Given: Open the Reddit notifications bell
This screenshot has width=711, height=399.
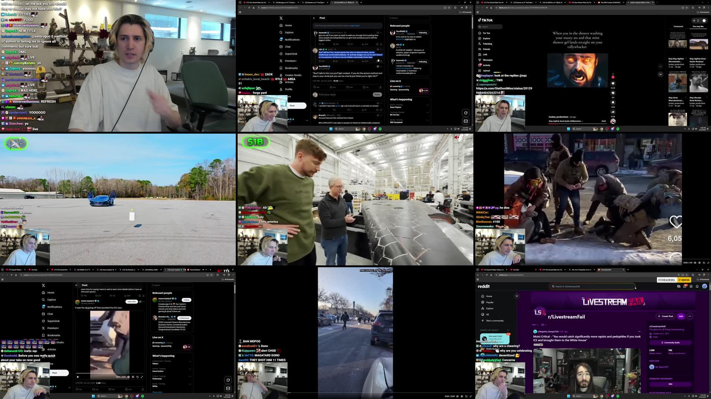Looking at the screenshot, I should pyautogui.click(x=697, y=287).
